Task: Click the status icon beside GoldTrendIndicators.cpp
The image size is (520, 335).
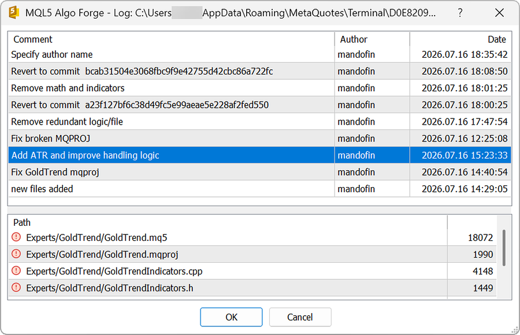Action: tap(16, 271)
